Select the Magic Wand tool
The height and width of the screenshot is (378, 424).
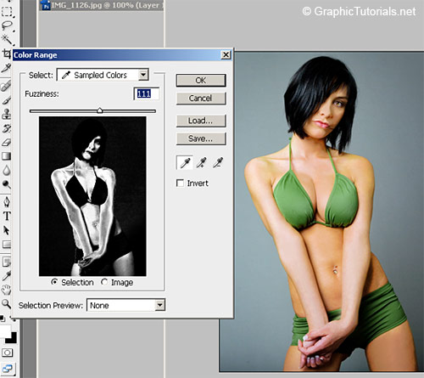[x=7, y=40]
